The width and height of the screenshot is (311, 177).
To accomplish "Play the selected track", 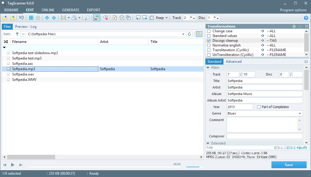I will [x=12, y=165].
